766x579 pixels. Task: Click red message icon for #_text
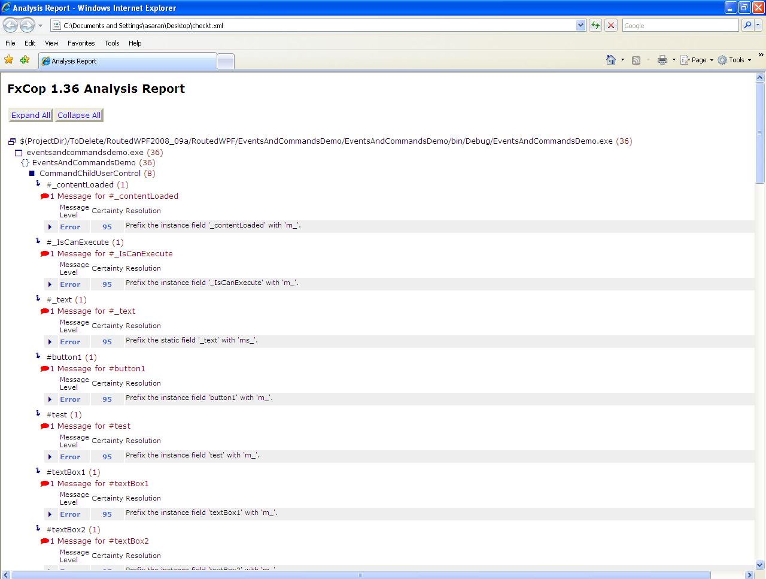(44, 311)
